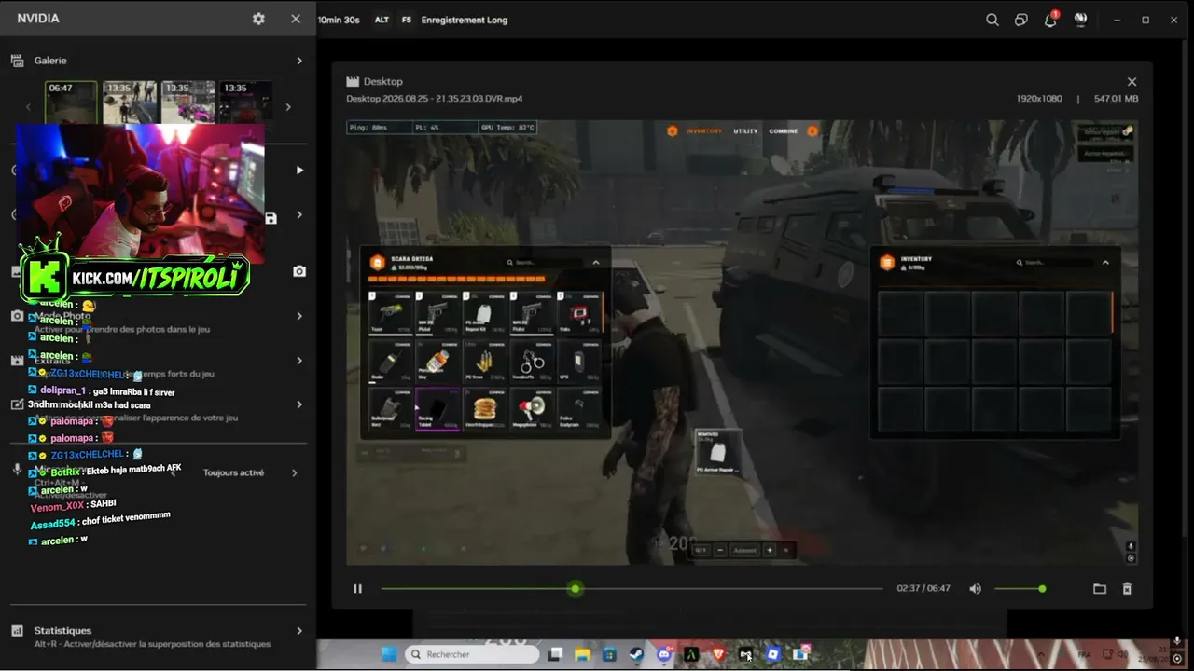Click the right Inventory search field
The width and height of the screenshot is (1194, 671).
click(x=1056, y=263)
